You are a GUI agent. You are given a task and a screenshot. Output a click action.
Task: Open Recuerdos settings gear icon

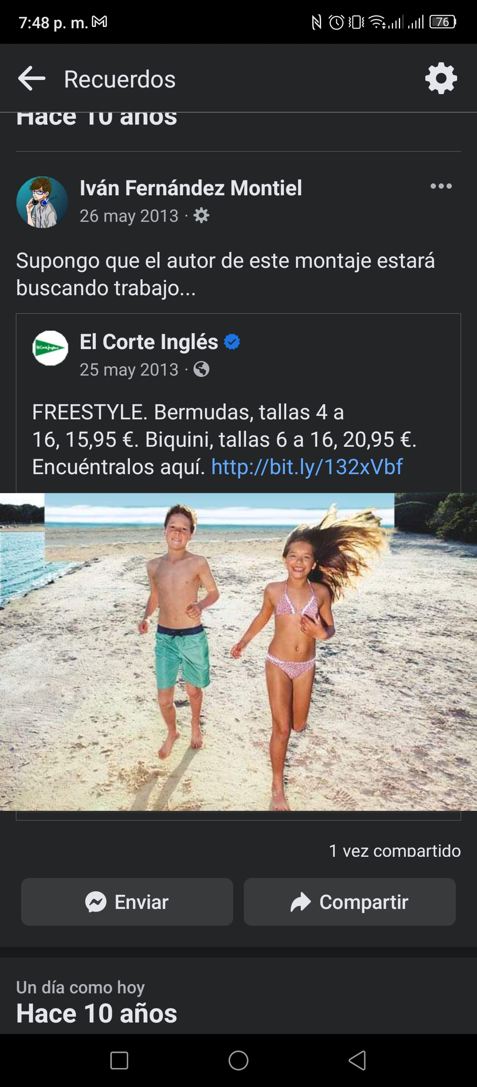pos(441,79)
